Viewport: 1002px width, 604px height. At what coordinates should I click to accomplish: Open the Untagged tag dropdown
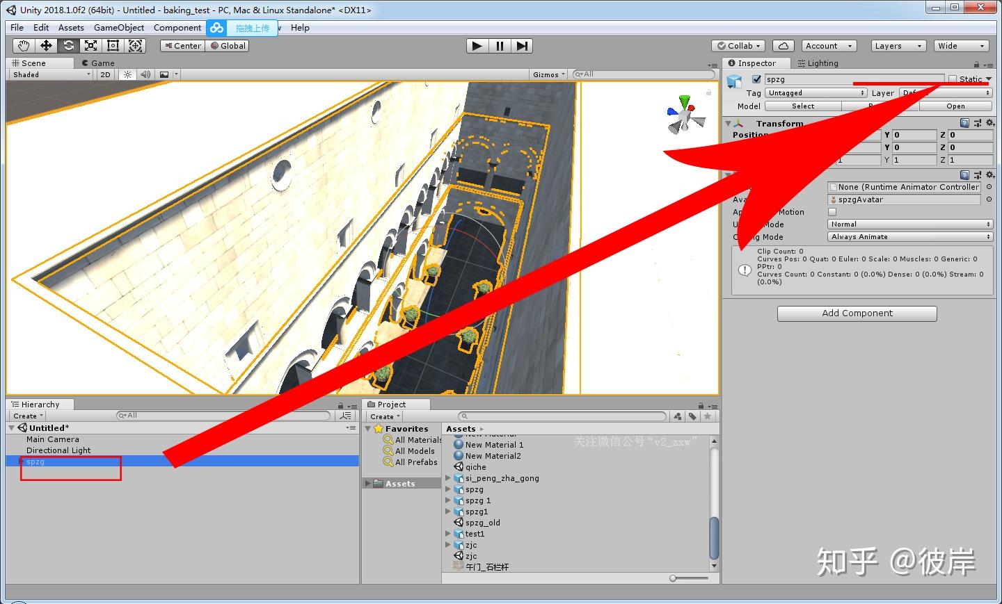tap(816, 92)
